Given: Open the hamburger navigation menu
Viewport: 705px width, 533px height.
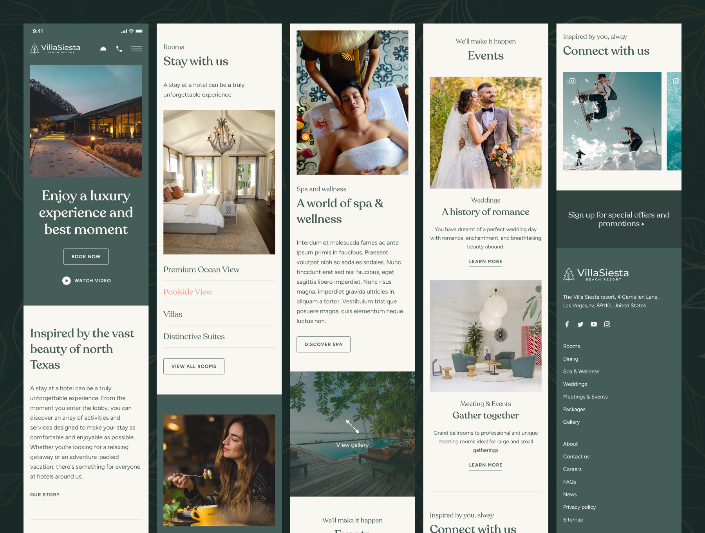Looking at the screenshot, I should [x=136, y=49].
